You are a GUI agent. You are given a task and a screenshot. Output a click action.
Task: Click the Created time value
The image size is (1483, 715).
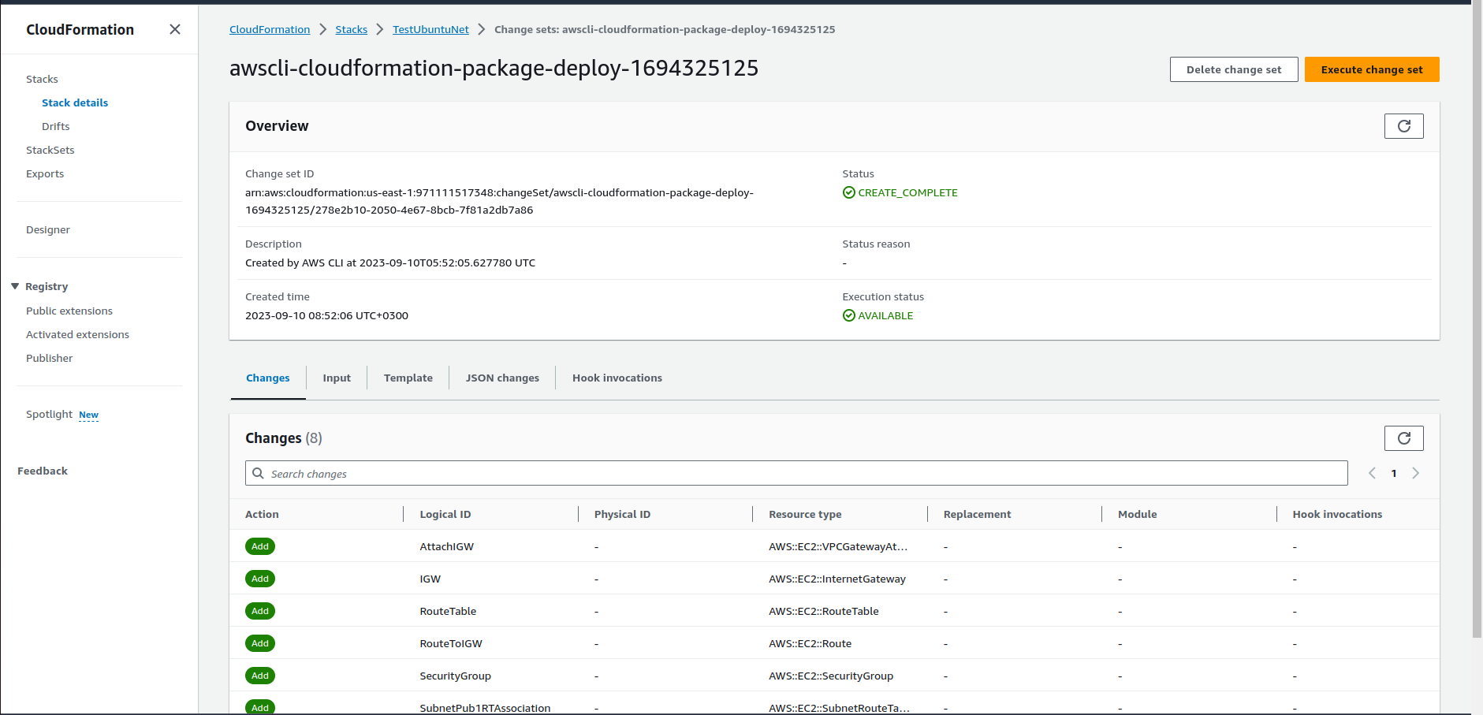pyautogui.click(x=326, y=315)
